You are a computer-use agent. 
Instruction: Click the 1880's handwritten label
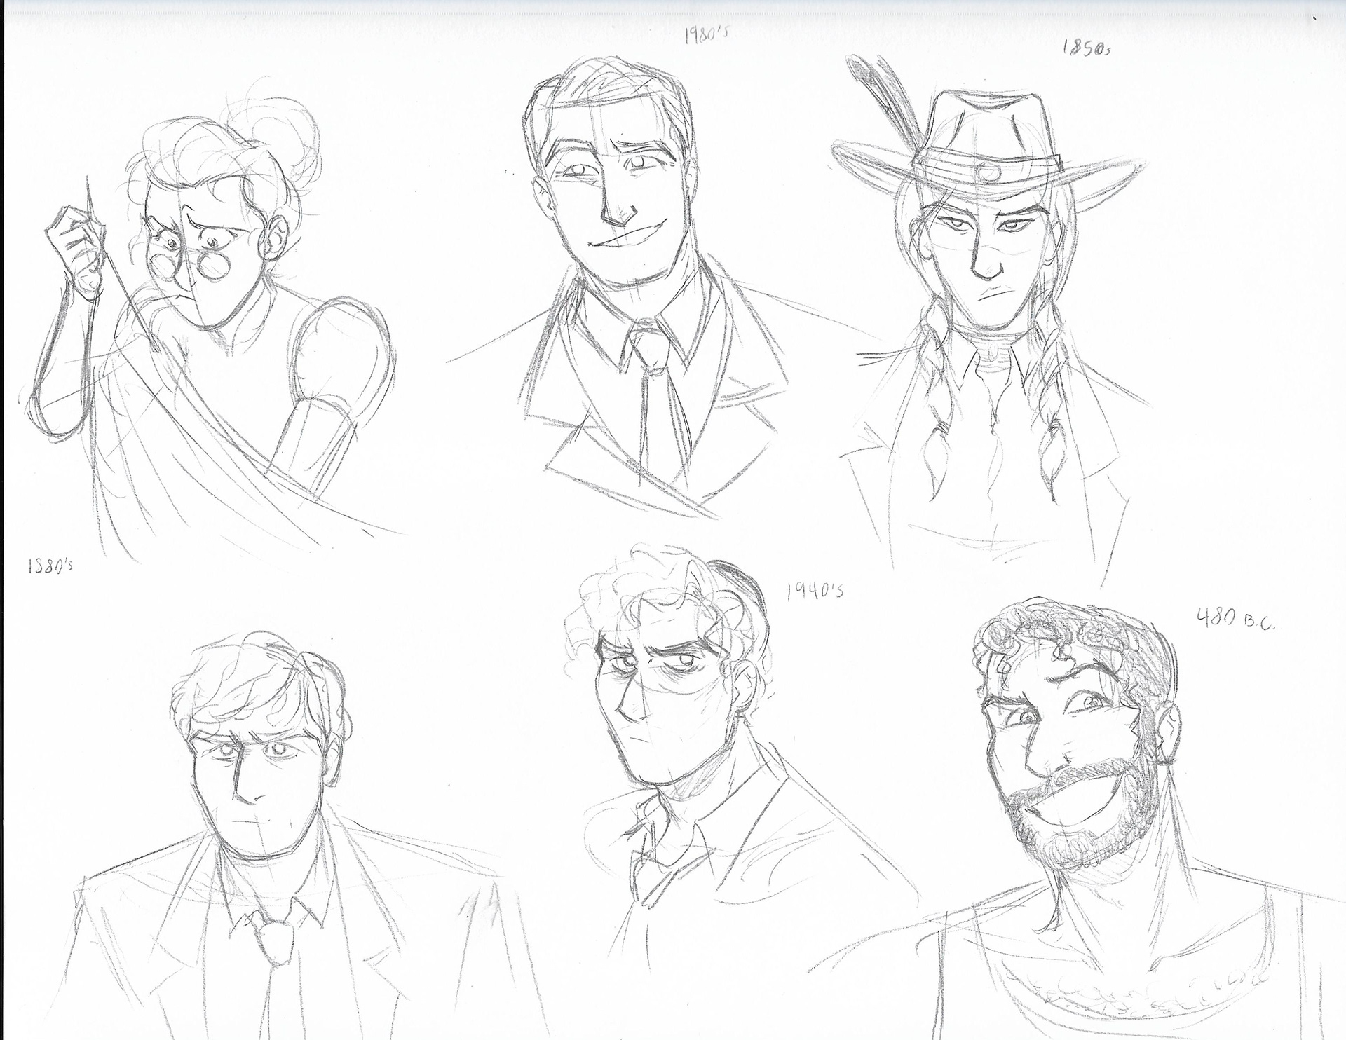50,566
